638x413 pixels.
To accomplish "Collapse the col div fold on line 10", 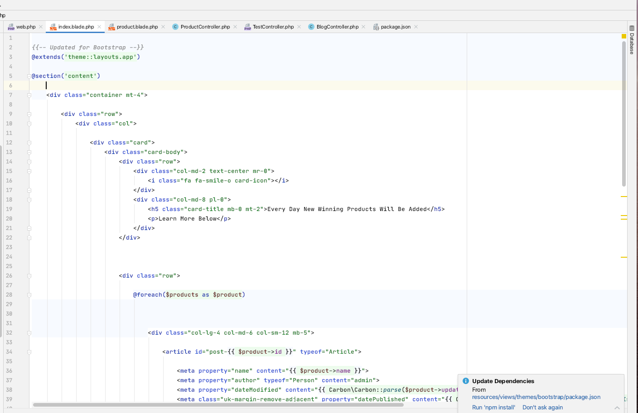I will coord(29,124).
